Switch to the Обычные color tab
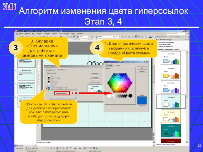Viewport: 203px width, 152px height. [109, 66]
